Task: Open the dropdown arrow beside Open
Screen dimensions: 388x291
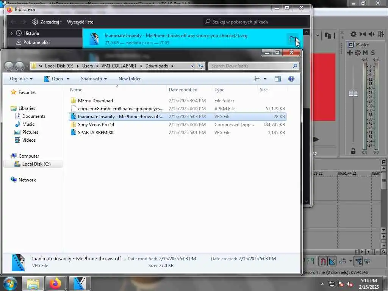Action: pyautogui.click(x=68, y=79)
